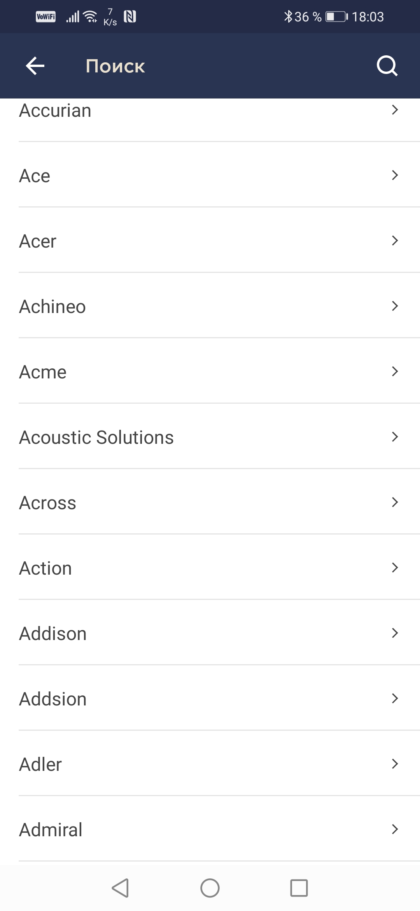Tap the NFC status icon
Viewport: 420px width, 911px height.
(130, 17)
